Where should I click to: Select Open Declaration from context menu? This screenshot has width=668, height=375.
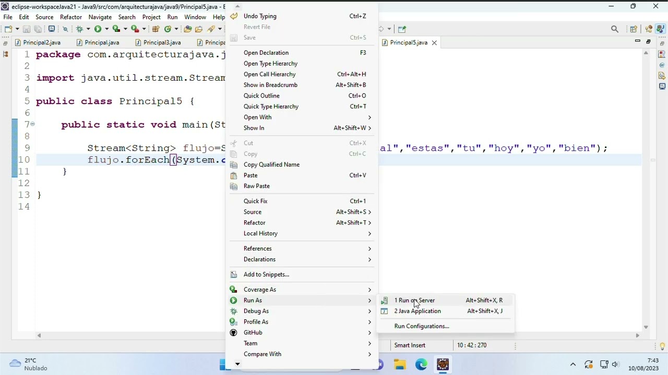[302, 53]
